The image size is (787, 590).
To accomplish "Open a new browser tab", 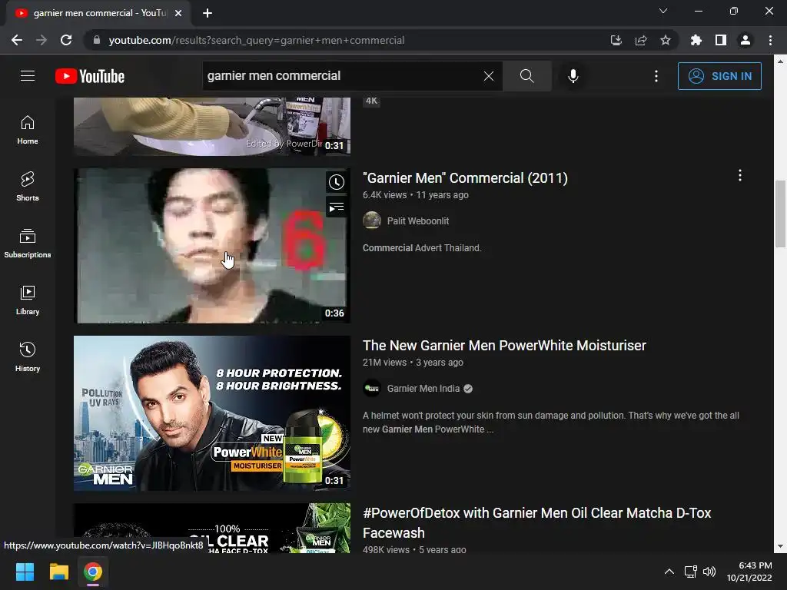I will (208, 13).
